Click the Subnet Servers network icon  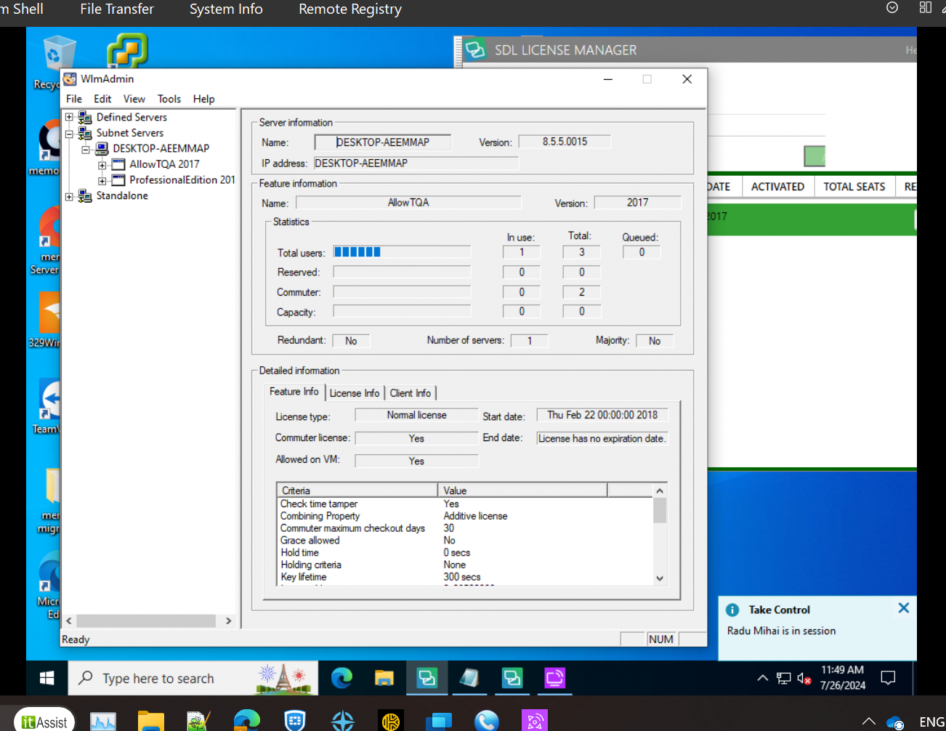point(84,133)
